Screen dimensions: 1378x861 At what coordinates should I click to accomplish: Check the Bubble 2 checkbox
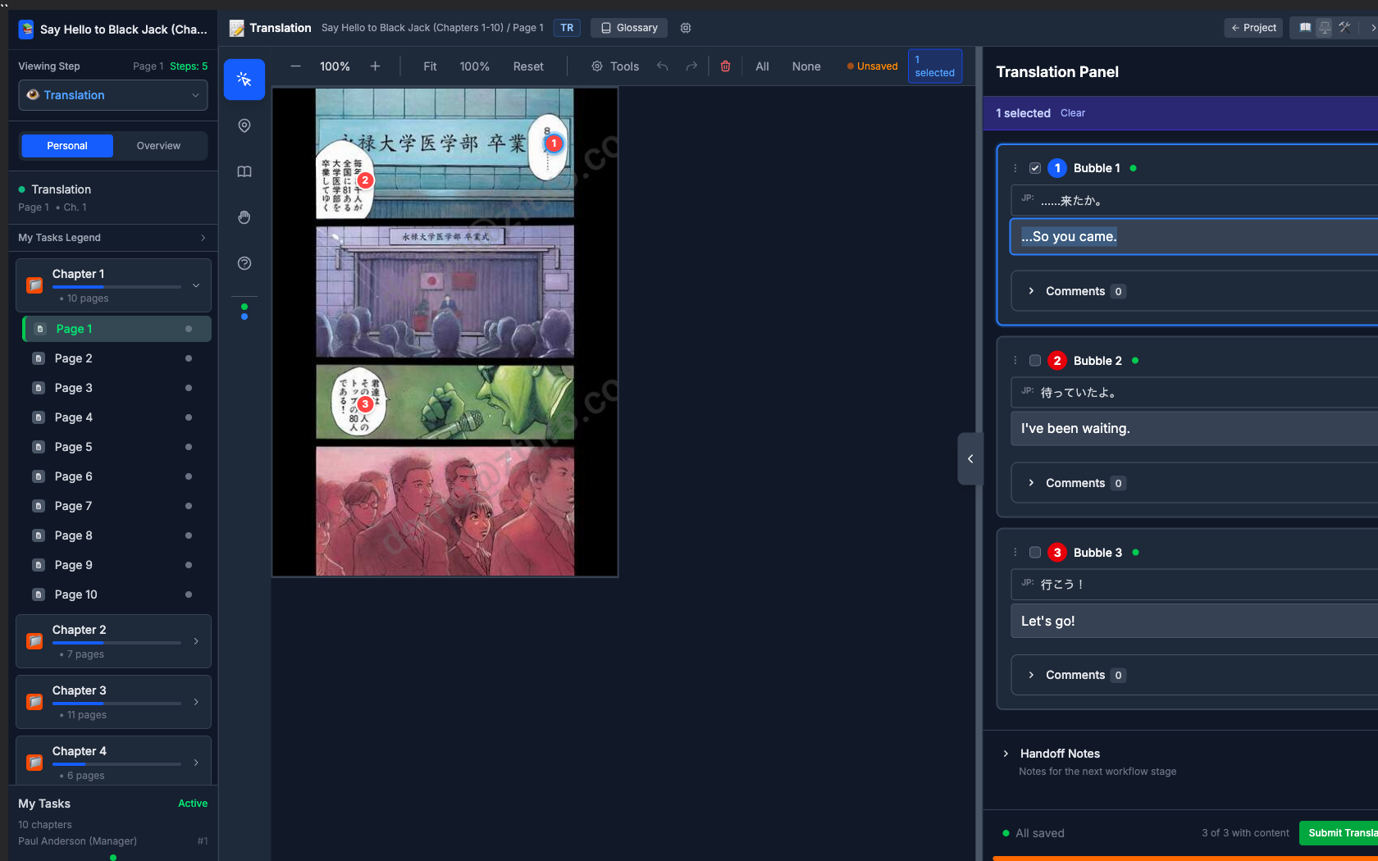[1035, 361]
